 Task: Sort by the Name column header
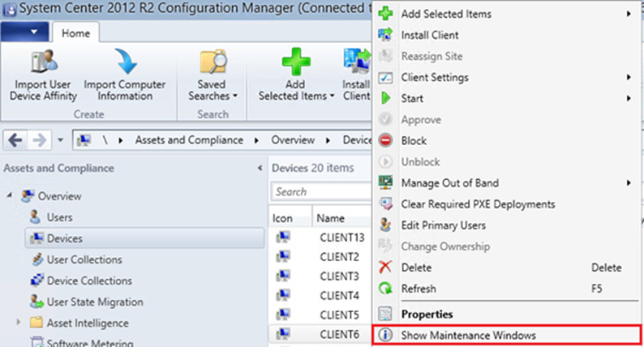(x=341, y=218)
